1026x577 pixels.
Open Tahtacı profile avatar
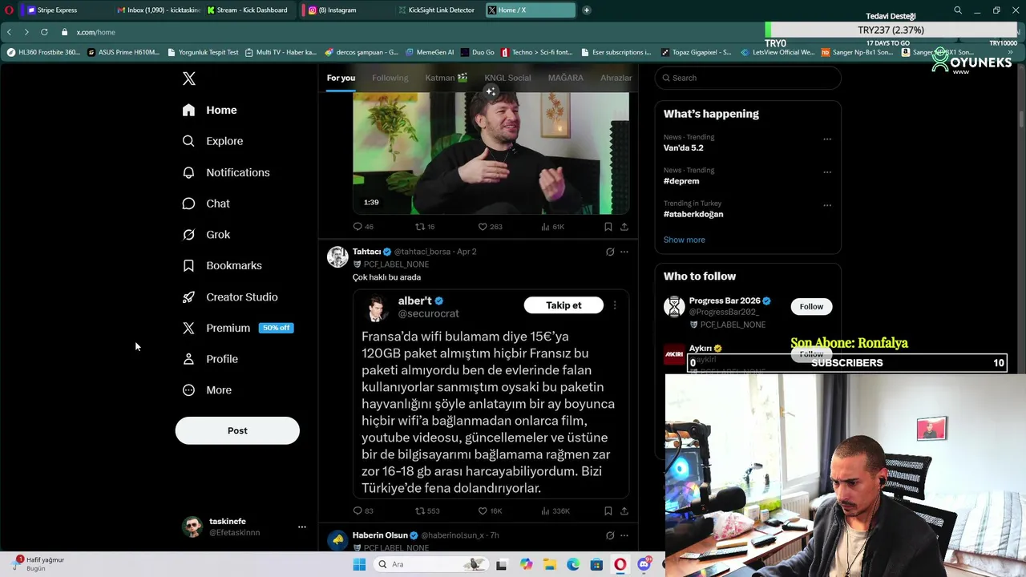pyautogui.click(x=337, y=256)
